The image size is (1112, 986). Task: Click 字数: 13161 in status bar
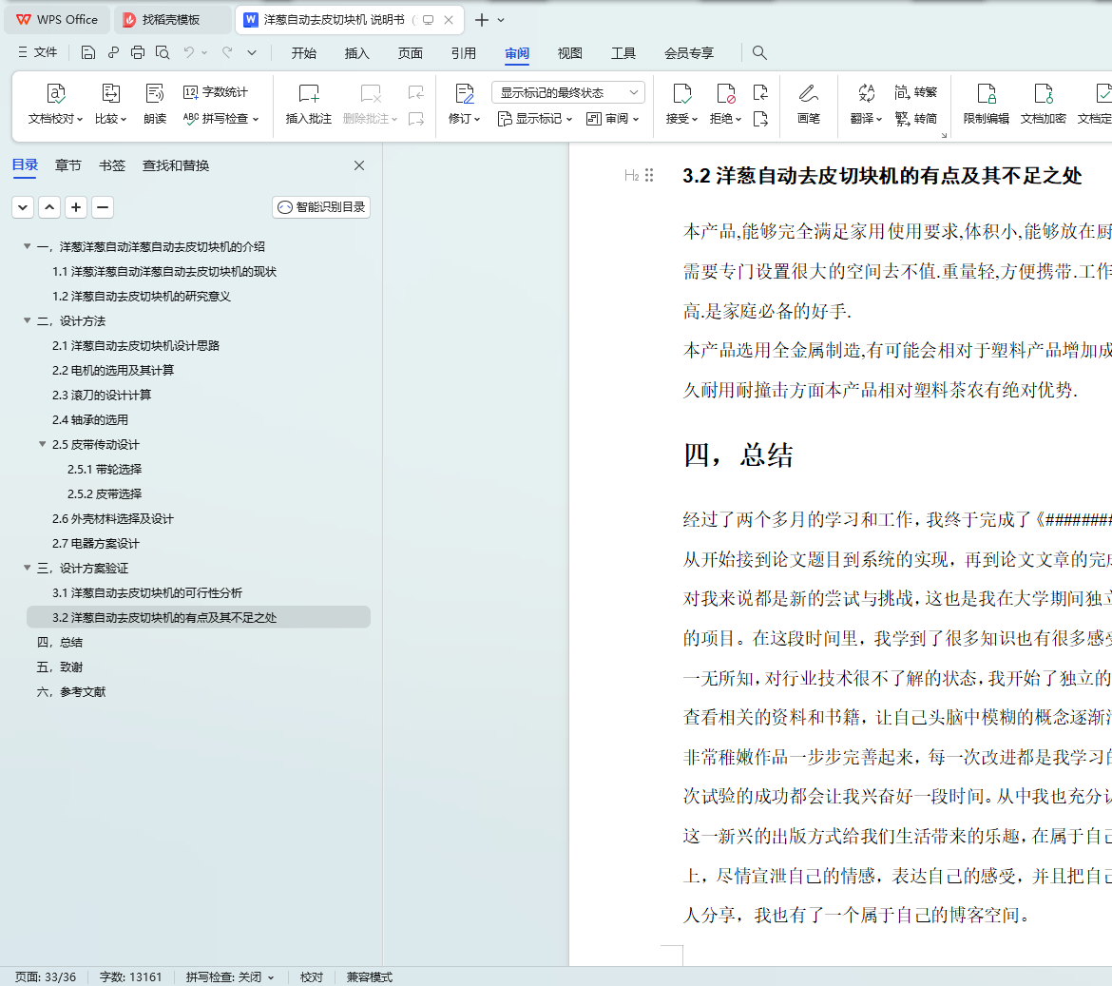point(130,976)
